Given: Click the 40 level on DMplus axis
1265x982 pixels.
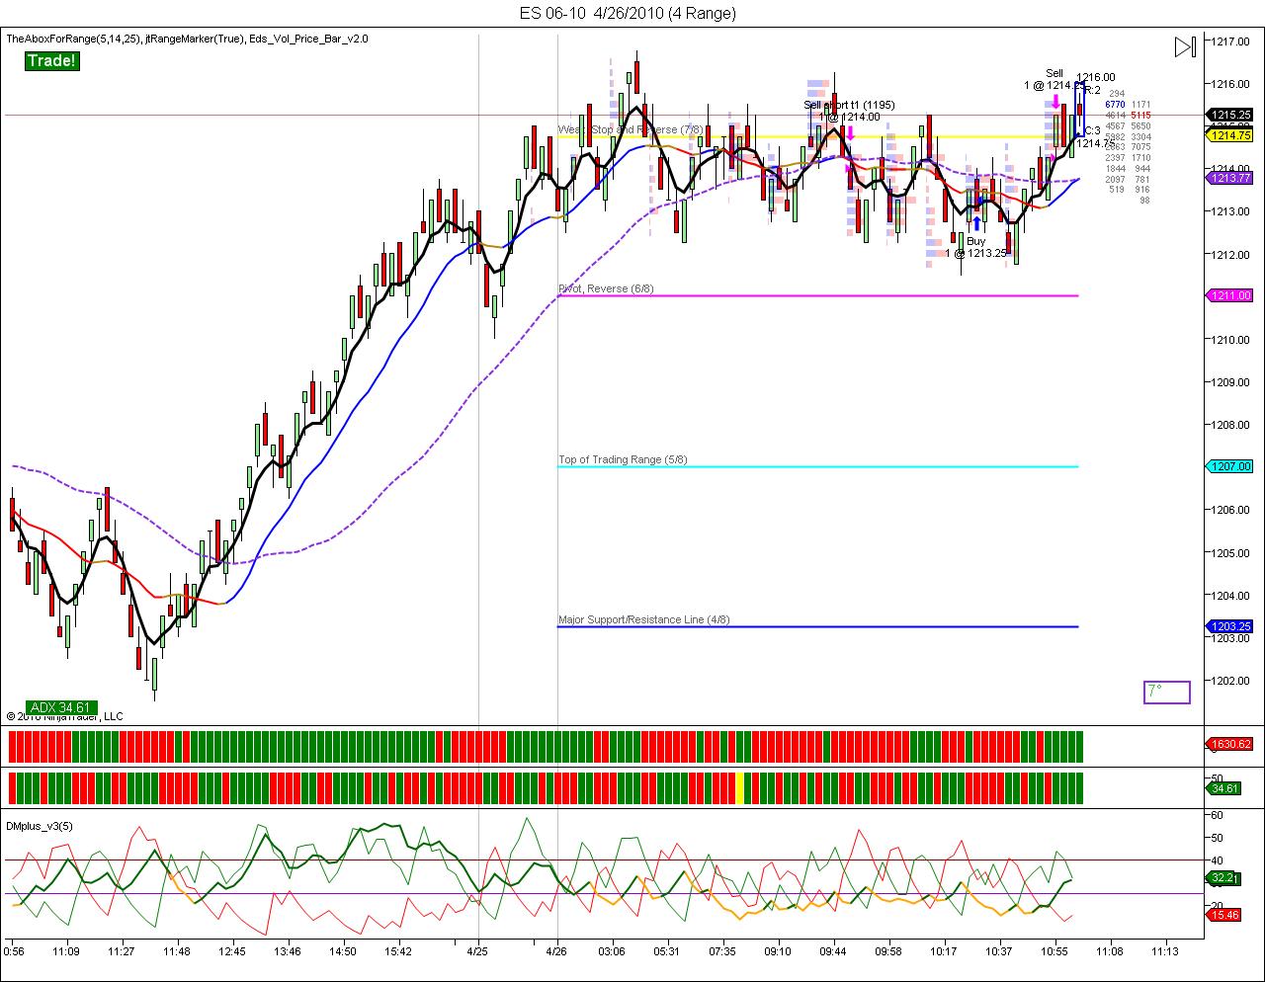Looking at the screenshot, I should 1218,860.
